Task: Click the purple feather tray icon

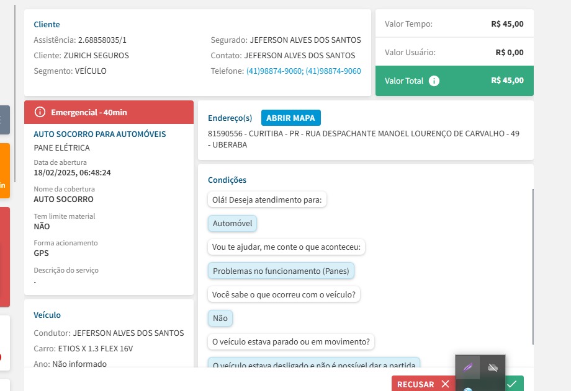Action: click(467, 367)
